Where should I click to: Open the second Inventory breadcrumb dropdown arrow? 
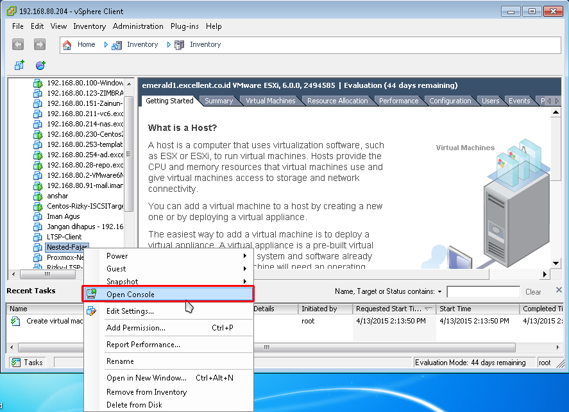(169, 45)
